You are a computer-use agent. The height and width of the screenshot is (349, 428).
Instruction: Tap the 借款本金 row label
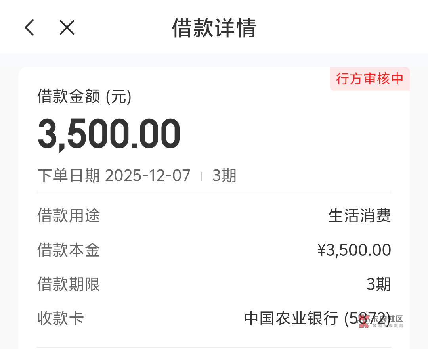pos(69,250)
